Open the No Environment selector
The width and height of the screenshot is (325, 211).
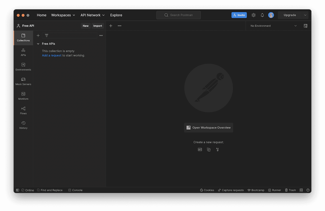point(274,26)
